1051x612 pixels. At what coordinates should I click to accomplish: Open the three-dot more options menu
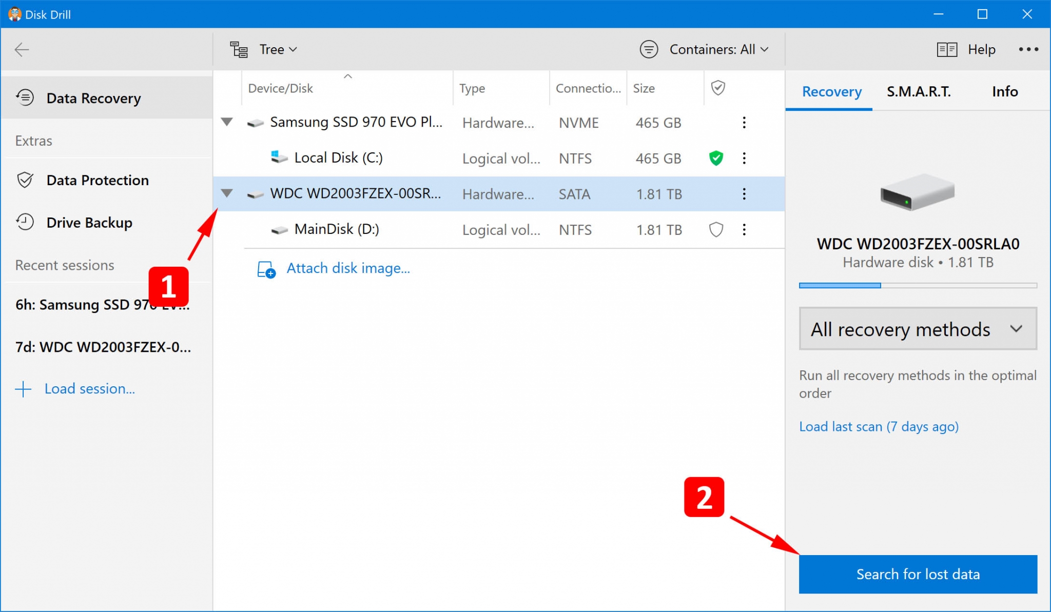point(1028,50)
